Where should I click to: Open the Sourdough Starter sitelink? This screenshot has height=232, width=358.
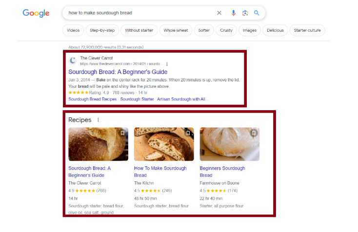(137, 99)
